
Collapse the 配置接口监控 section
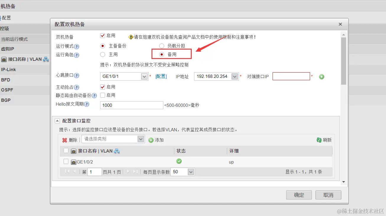[57, 121]
